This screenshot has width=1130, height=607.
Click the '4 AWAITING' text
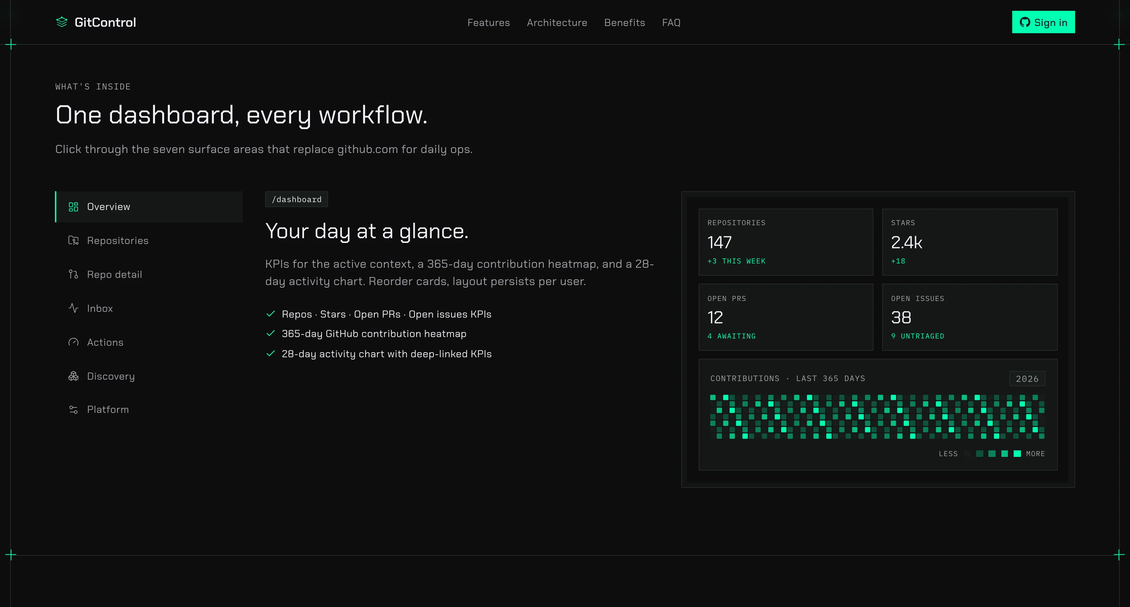[x=731, y=336]
